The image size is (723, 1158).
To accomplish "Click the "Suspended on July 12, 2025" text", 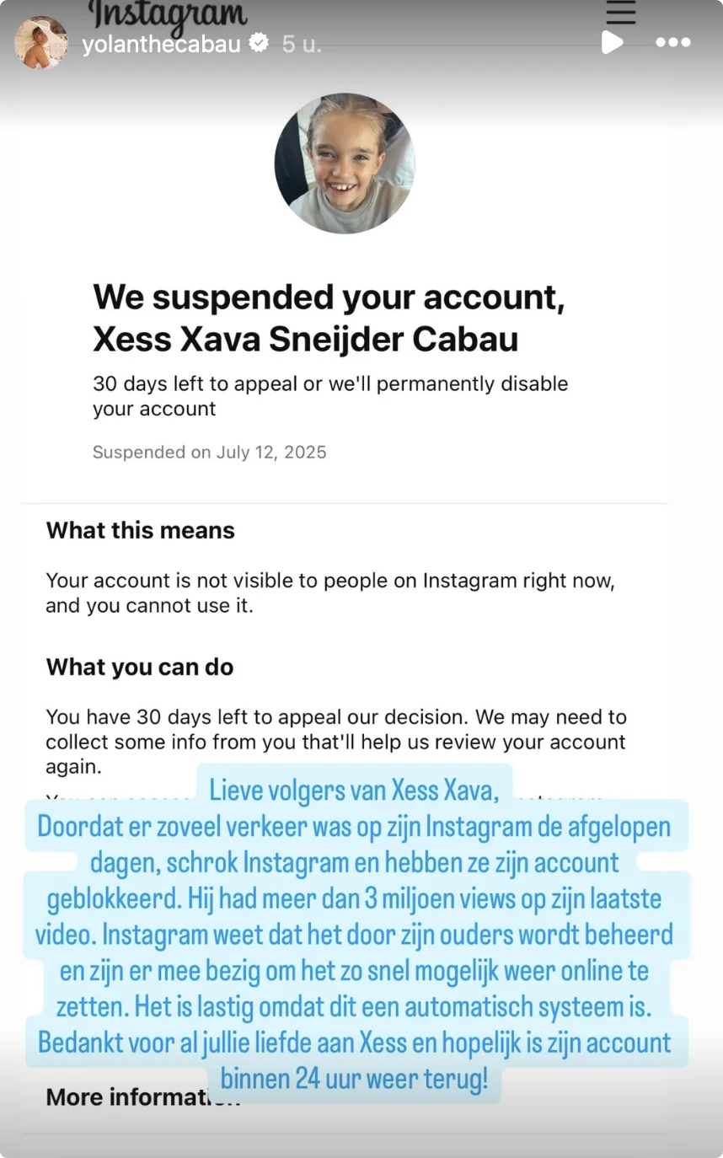I will pos(209,452).
